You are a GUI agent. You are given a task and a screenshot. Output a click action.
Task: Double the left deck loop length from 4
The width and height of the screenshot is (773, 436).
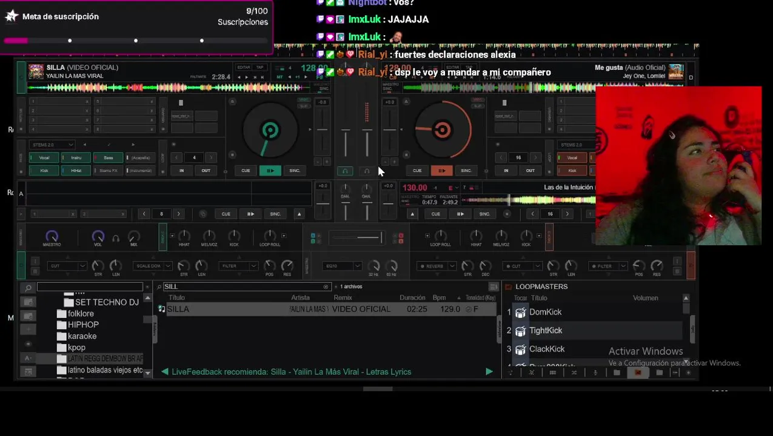tap(211, 157)
